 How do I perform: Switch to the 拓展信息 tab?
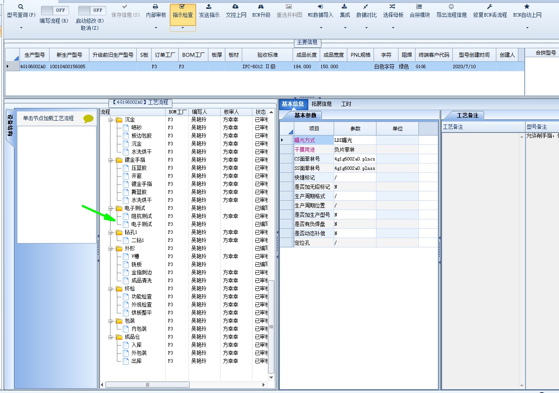[x=321, y=104]
